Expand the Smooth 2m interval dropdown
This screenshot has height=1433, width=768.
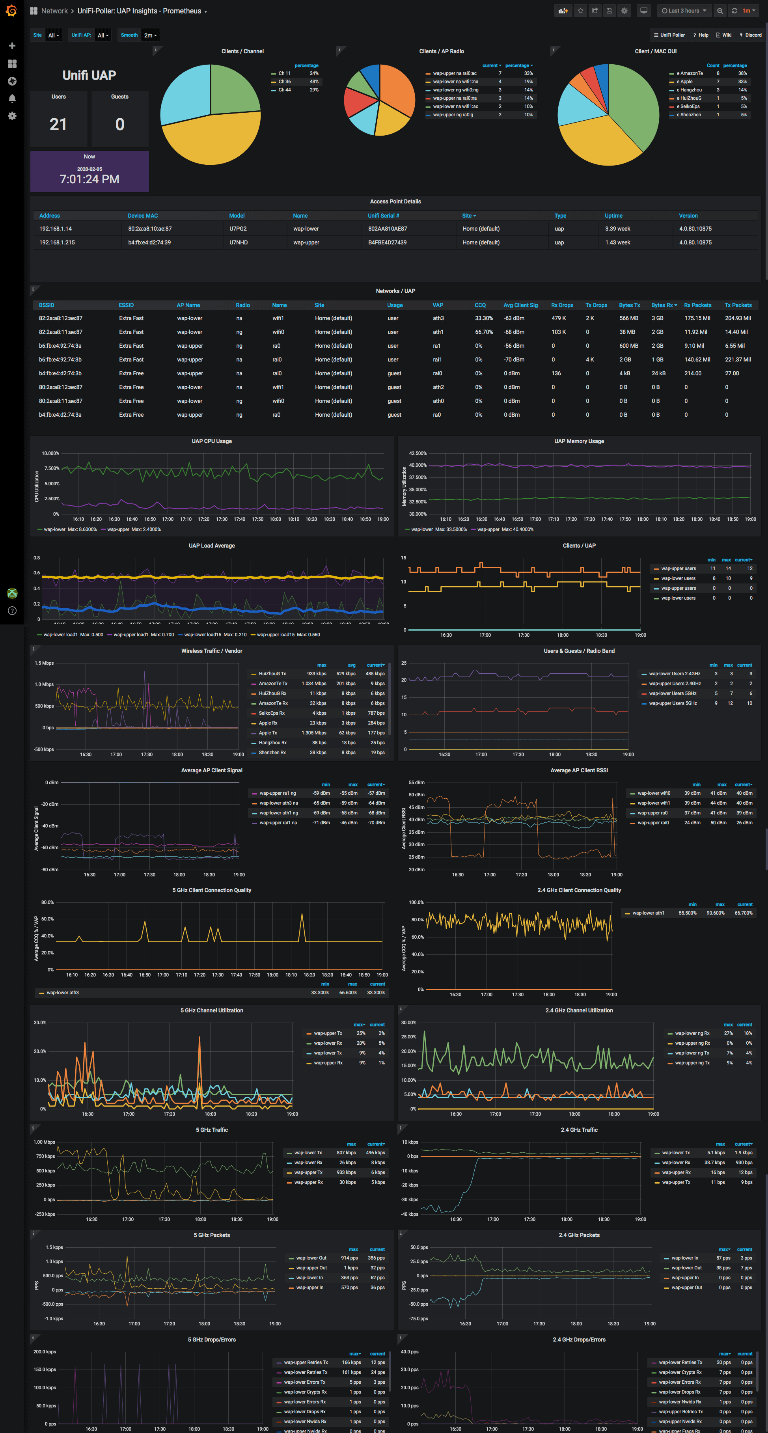[150, 35]
